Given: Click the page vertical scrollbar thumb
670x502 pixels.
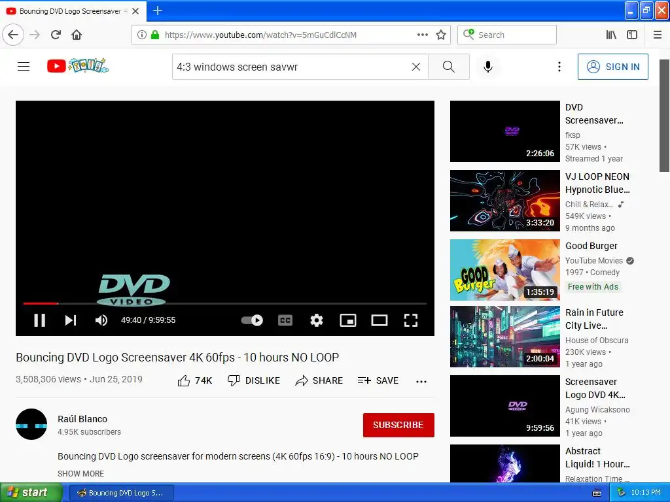Looking at the screenshot, I should click(x=664, y=115).
